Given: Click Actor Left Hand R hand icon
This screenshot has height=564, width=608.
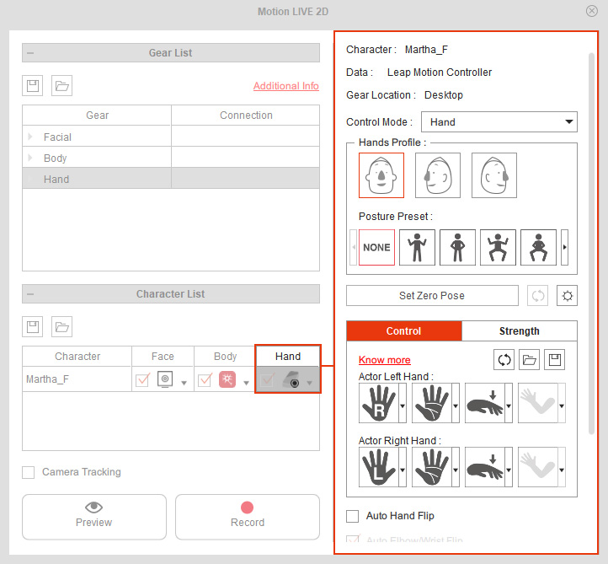Looking at the screenshot, I should coord(379,403).
